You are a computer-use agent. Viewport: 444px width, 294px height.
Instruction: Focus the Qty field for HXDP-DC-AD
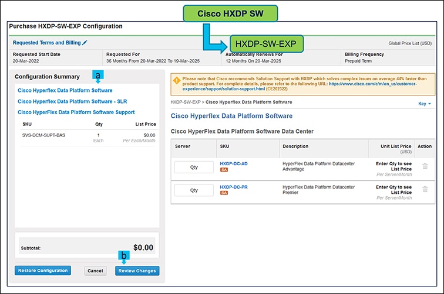click(x=194, y=167)
